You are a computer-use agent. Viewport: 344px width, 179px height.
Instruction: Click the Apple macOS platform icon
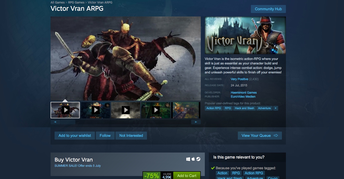[193, 159]
